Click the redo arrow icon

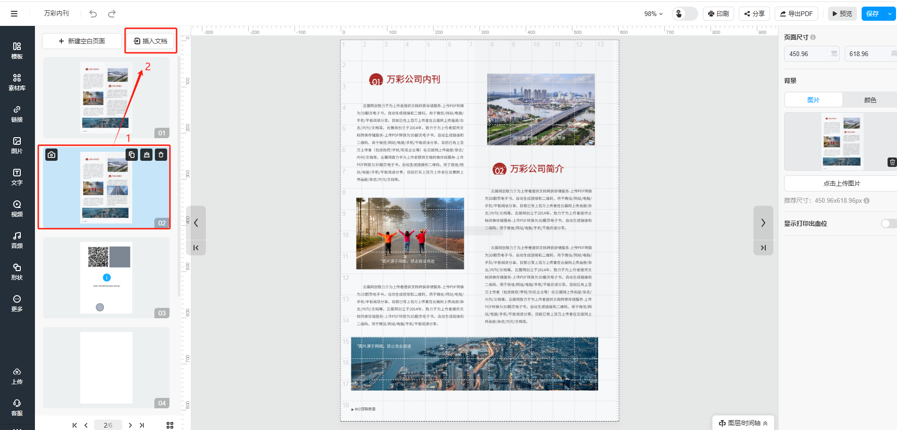click(112, 14)
